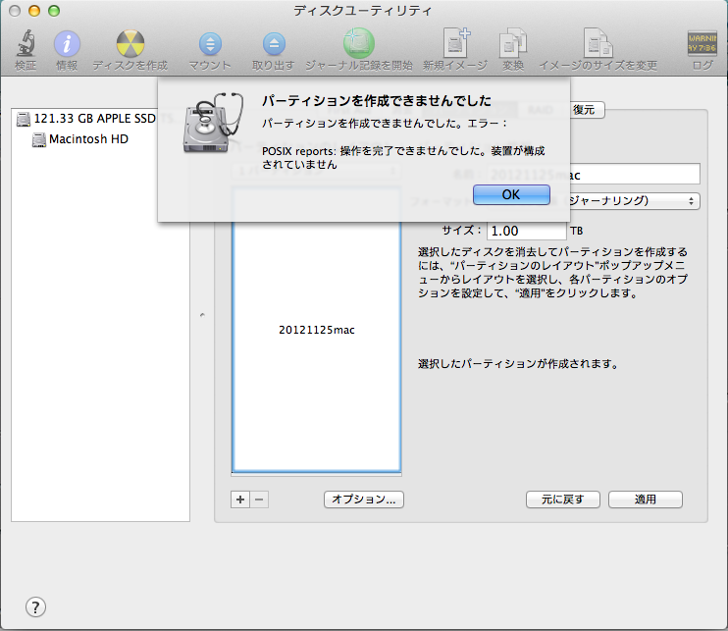
Task: Click the 適用 (Apply) button
Action: click(645, 500)
